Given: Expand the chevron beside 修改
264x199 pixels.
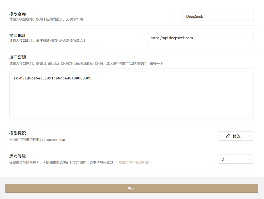Looking at the screenshot, I should pyautogui.click(x=249, y=136).
